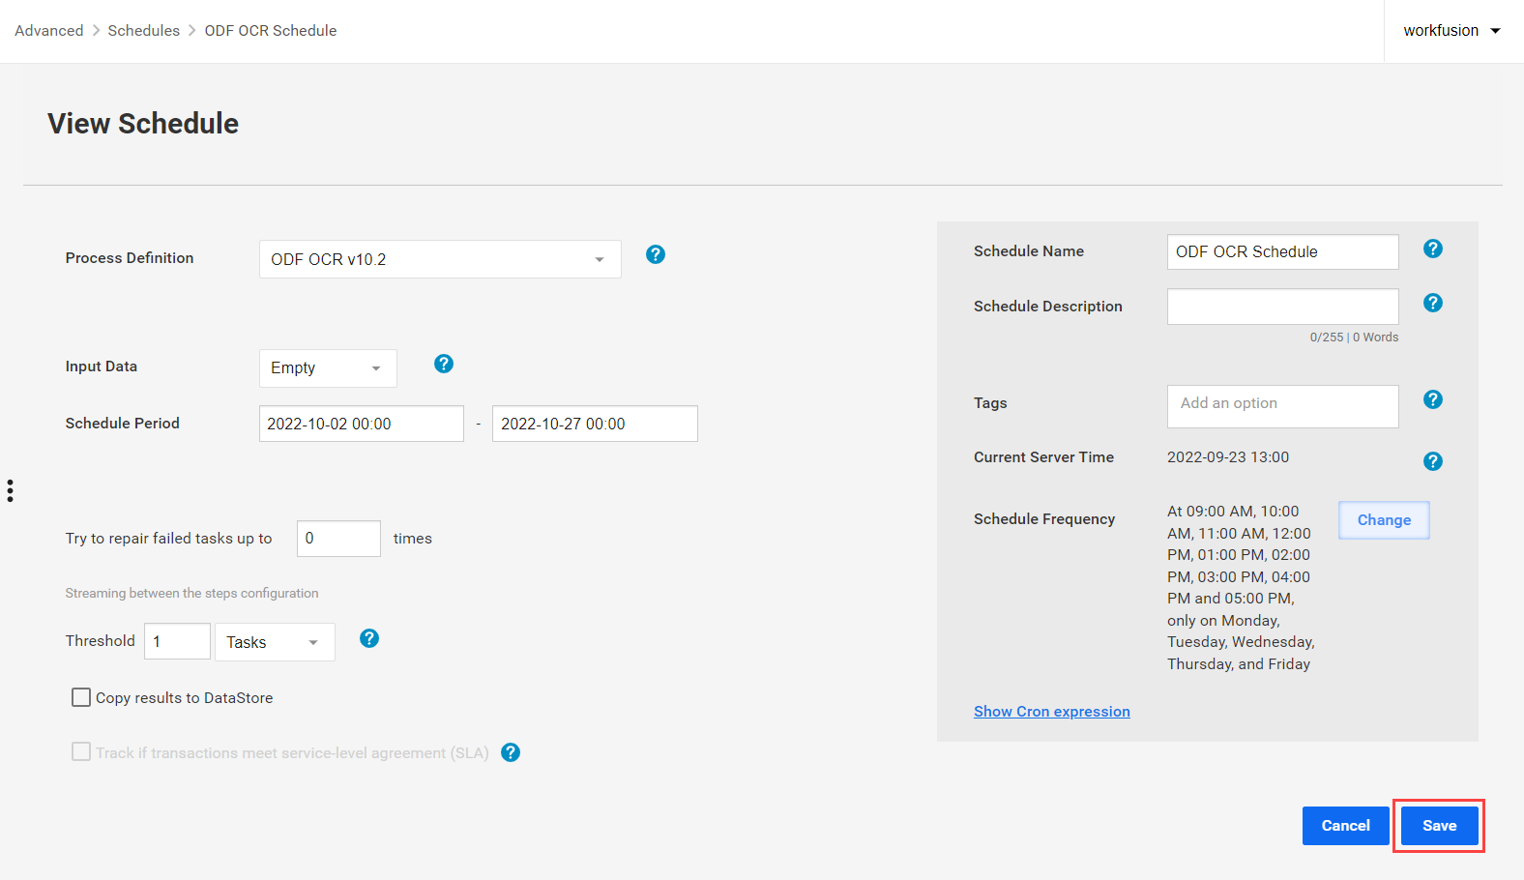The image size is (1524, 880).
Task: Focus the schedule start date field
Action: click(362, 424)
